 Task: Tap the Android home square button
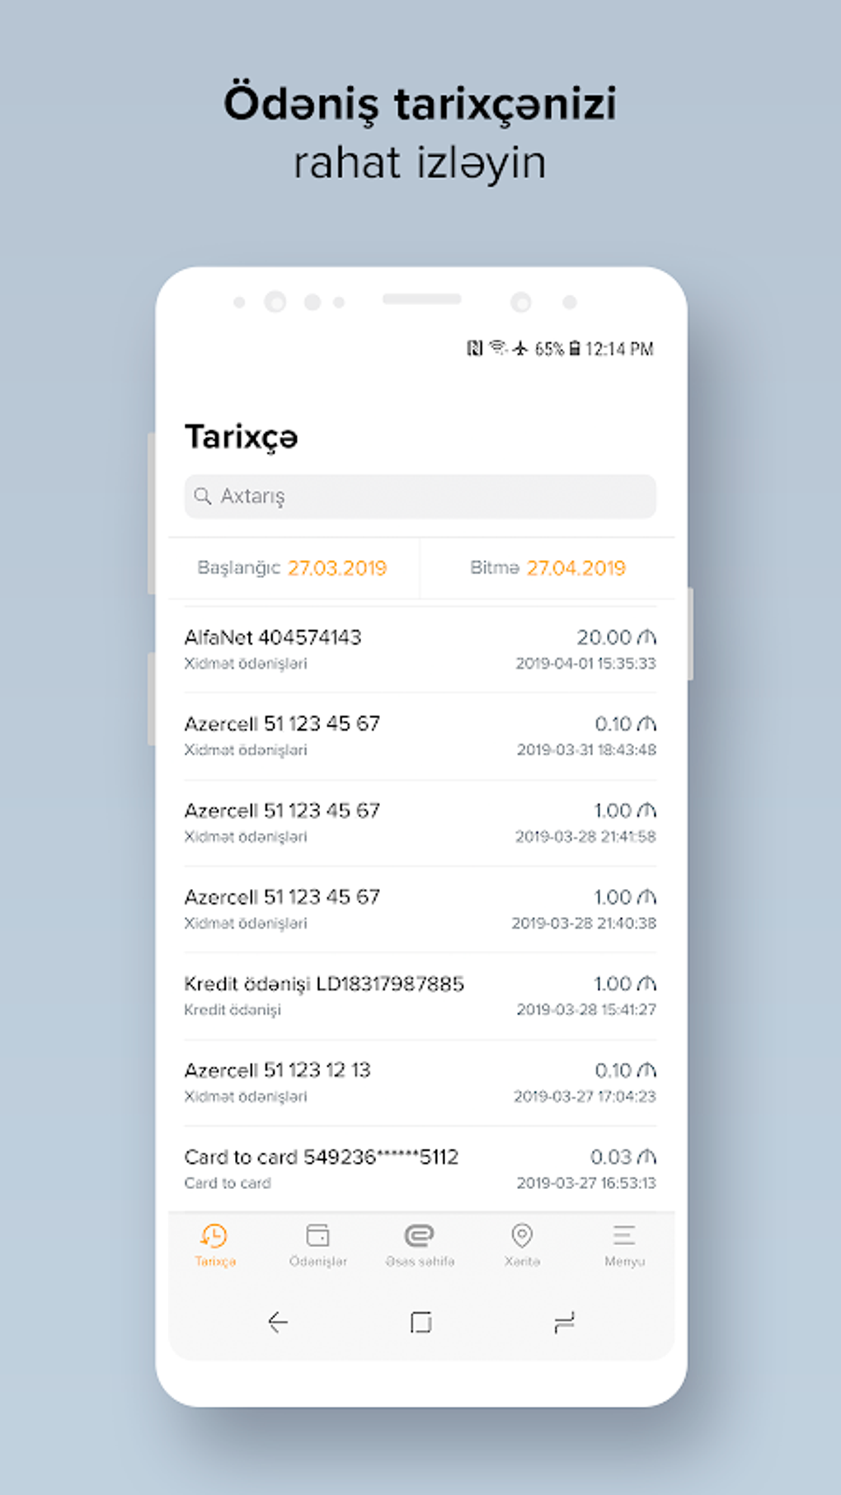(x=420, y=1323)
